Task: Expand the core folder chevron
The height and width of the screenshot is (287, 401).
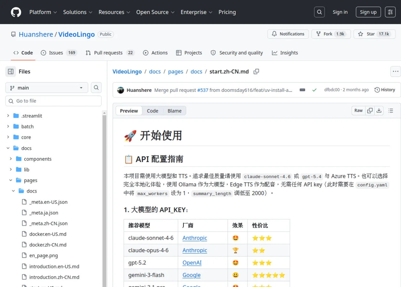Action: pyautogui.click(x=8, y=137)
